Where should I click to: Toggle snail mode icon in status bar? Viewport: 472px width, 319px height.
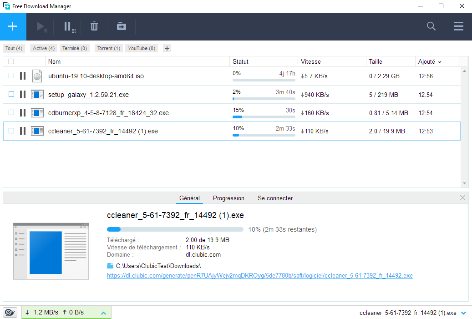(x=10, y=312)
